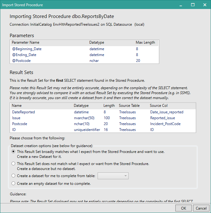Click the Import Stored Procedure title text
This screenshot has height=213, width=211.
pyautogui.click(x=22, y=5)
